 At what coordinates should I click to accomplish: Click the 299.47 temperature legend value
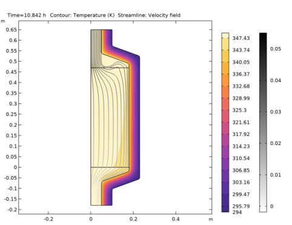click(x=241, y=194)
